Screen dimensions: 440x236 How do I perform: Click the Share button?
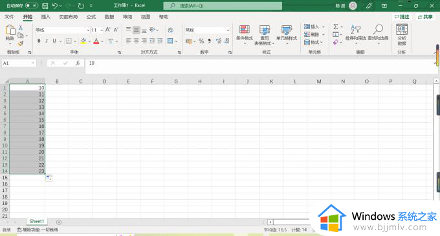pyautogui.click(x=425, y=17)
